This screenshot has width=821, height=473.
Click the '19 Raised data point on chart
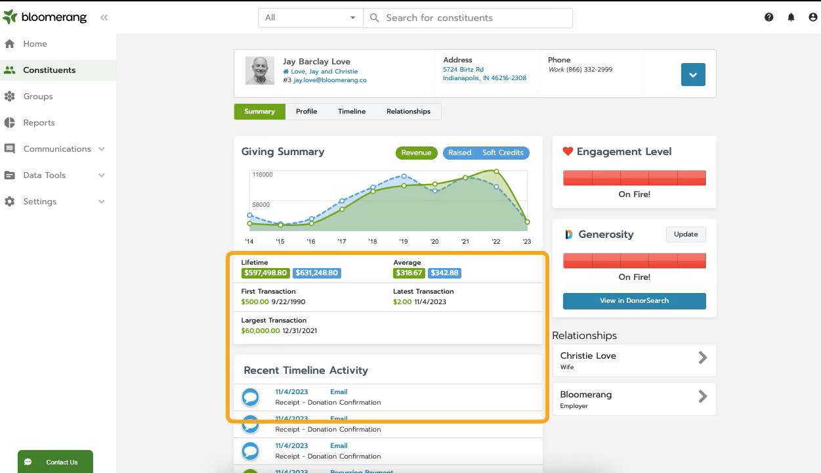coord(404,176)
